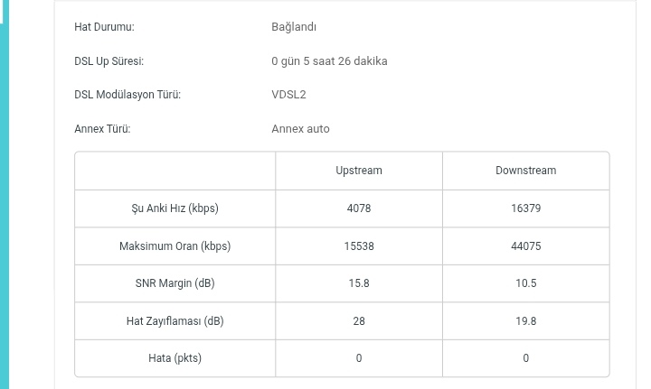Image resolution: width=651 pixels, height=389 pixels.
Task: Click the DSL Up Süresi label
Action: [x=108, y=61]
